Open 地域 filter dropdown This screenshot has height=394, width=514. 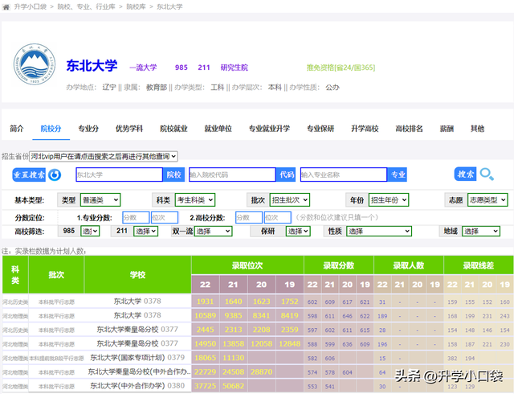tap(481, 232)
